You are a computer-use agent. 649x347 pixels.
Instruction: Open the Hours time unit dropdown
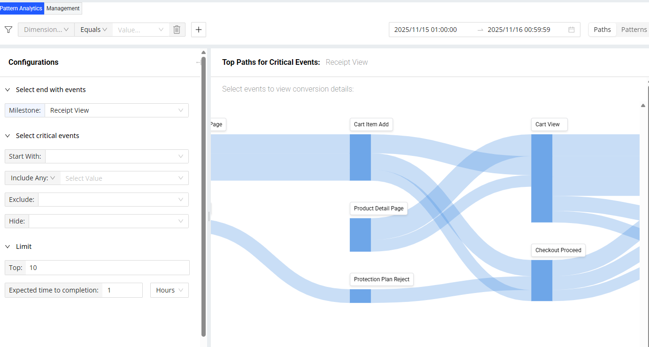pos(169,290)
